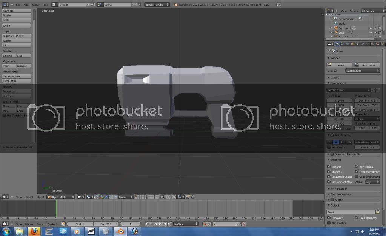Click the Blender icon in the Windows taskbar
This screenshot has width=386, height=236.
(x=120, y=231)
